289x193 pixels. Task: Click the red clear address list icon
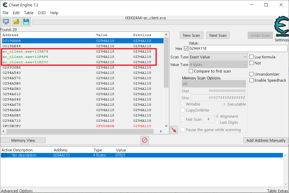point(144,140)
